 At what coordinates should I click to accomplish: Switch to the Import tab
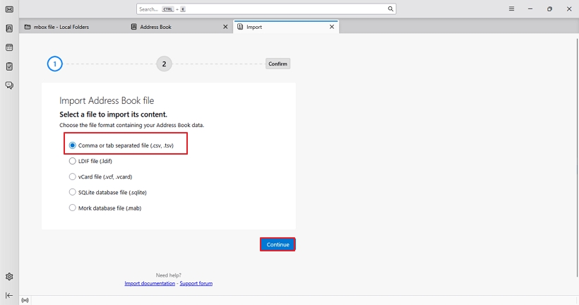coord(286,27)
